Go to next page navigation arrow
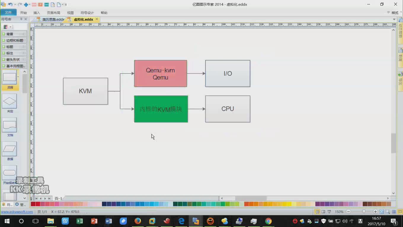 (45, 198)
